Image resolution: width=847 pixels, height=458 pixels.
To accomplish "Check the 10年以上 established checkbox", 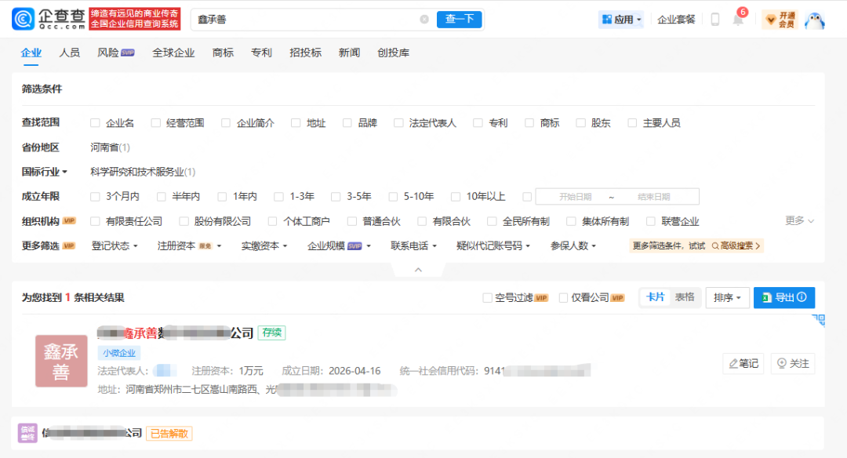I will (x=456, y=197).
